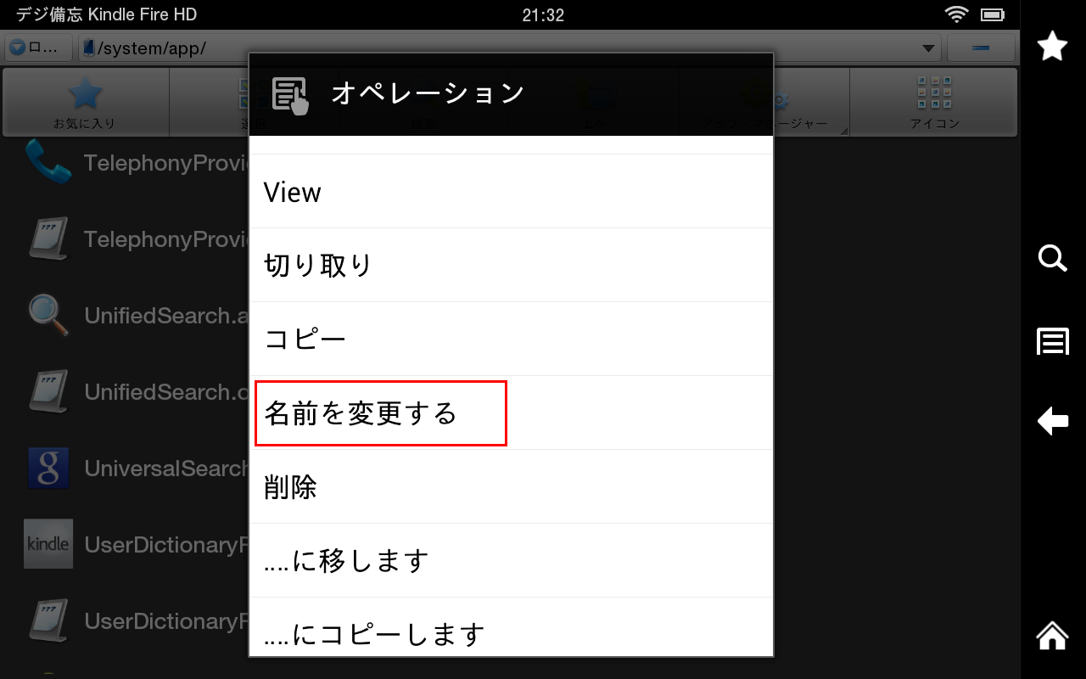1086x679 pixels.
Task: Tap the UserDictionary kindle icon
Action: click(x=48, y=544)
